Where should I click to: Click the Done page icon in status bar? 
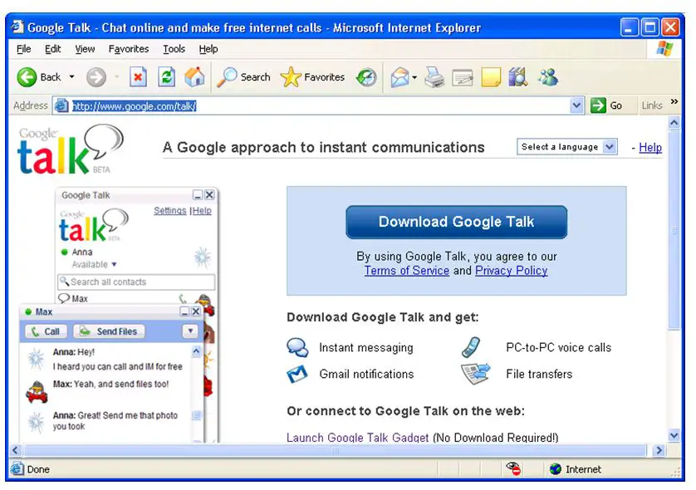pos(17,468)
